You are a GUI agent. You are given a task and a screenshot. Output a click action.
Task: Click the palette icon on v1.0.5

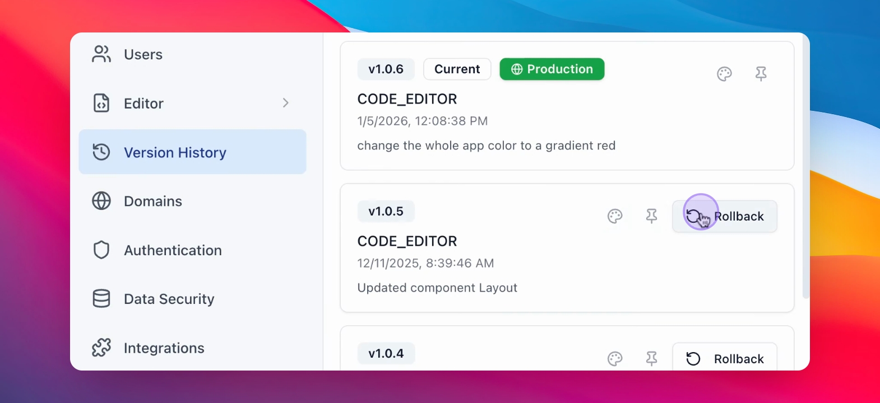pos(615,216)
